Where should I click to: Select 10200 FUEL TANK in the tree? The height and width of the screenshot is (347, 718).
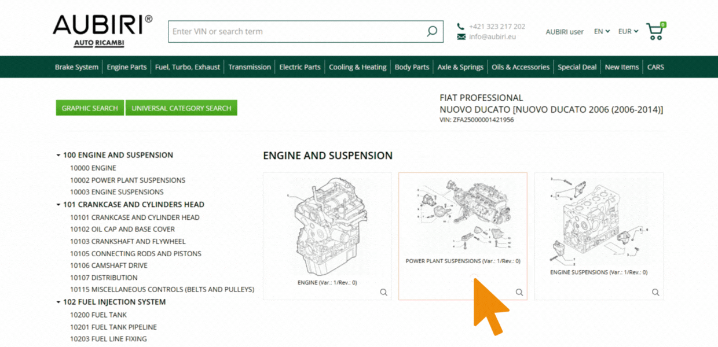(98, 315)
